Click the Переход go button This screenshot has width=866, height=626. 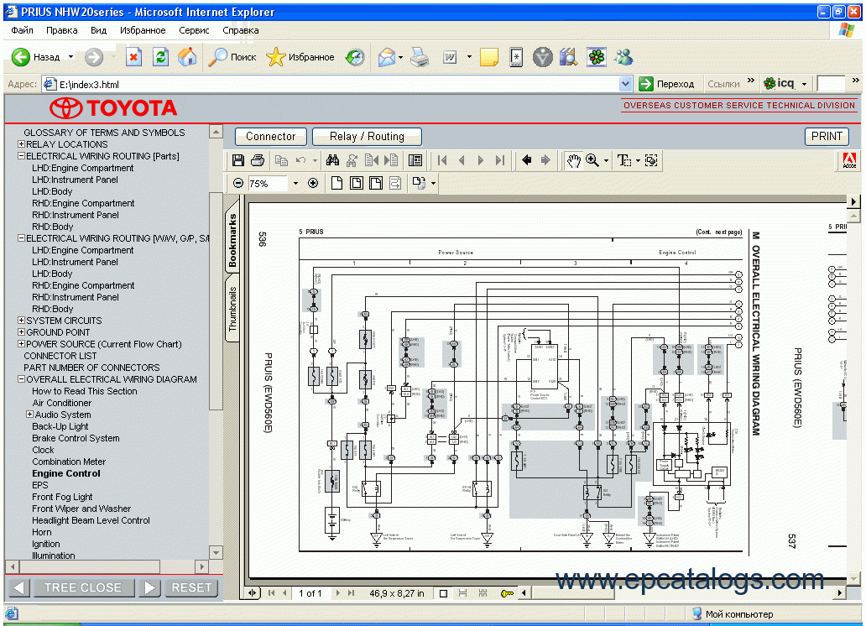666,84
